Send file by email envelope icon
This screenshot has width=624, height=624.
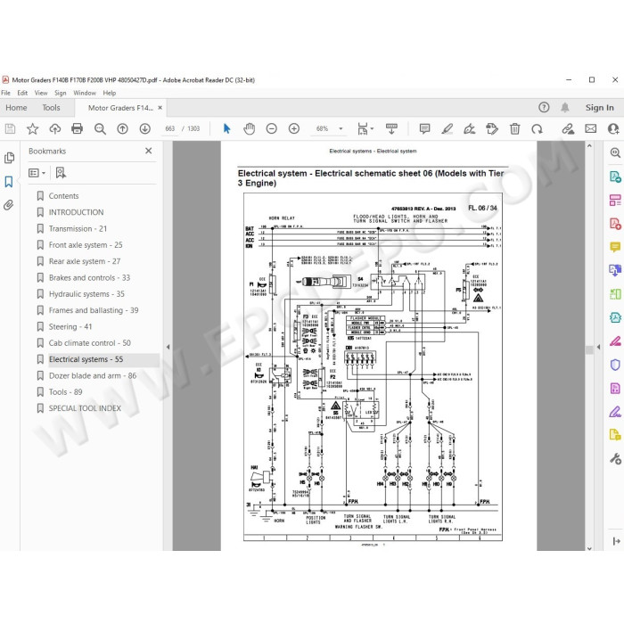[x=590, y=128]
